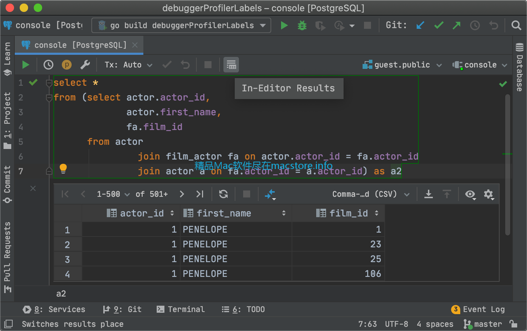Click the Debug bug icon in the main toolbar
Image resolution: width=527 pixels, height=331 pixels.
click(302, 25)
